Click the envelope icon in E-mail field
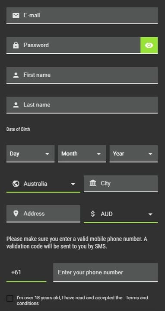The height and width of the screenshot is (311, 165). coord(16,16)
